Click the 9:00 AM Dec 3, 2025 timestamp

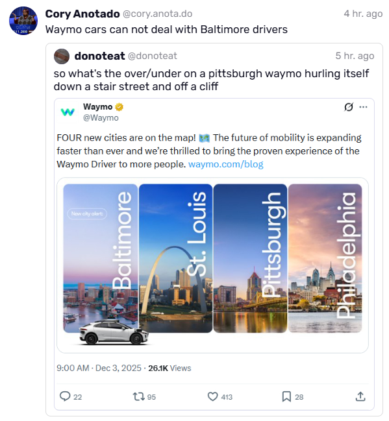(99, 368)
